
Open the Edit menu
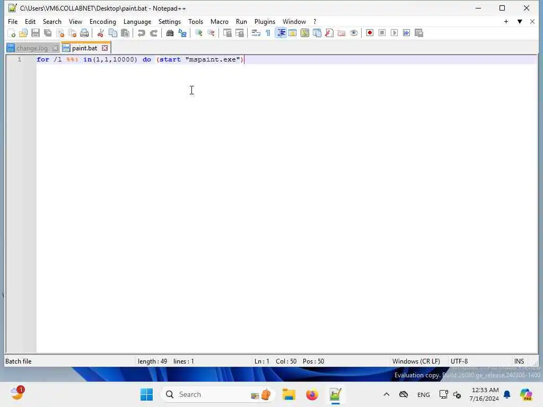click(x=30, y=21)
